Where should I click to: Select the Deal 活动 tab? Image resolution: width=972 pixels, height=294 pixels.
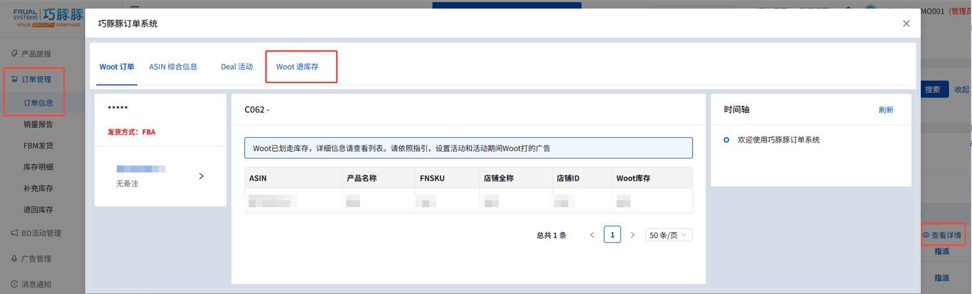237,67
